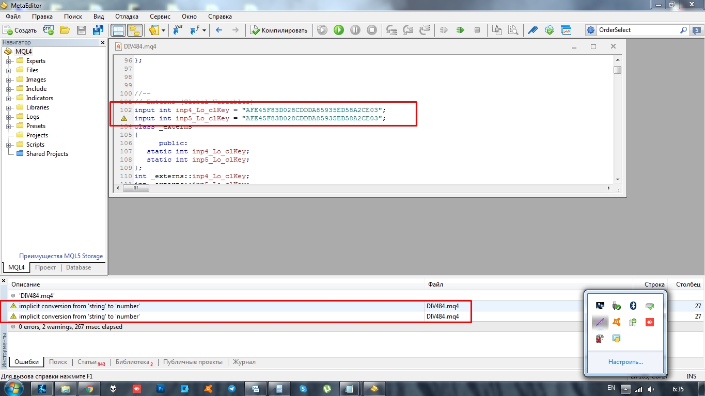Expand the Images folder node

pos(9,80)
